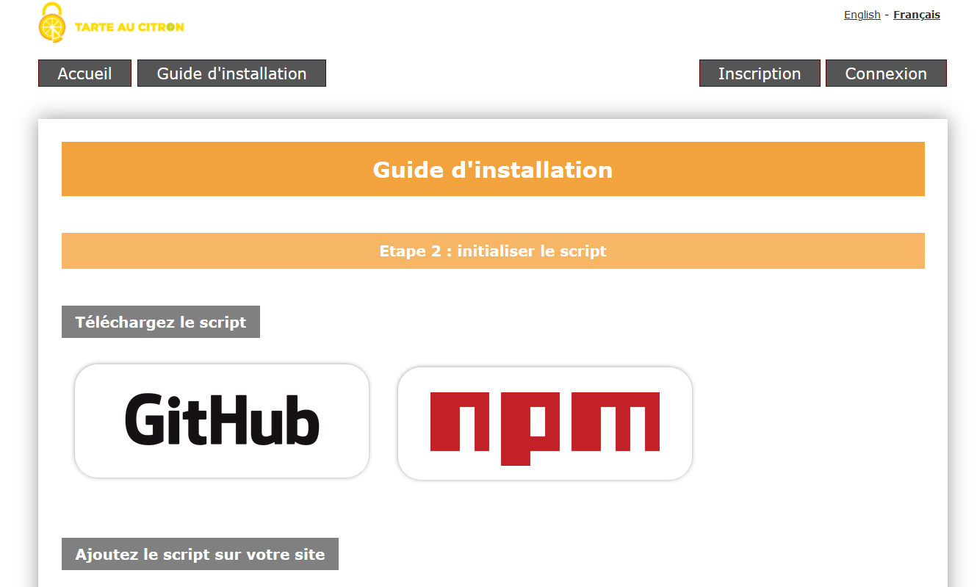Image resolution: width=977 pixels, height=587 pixels.
Task: Open the Connexion page
Action: point(886,73)
